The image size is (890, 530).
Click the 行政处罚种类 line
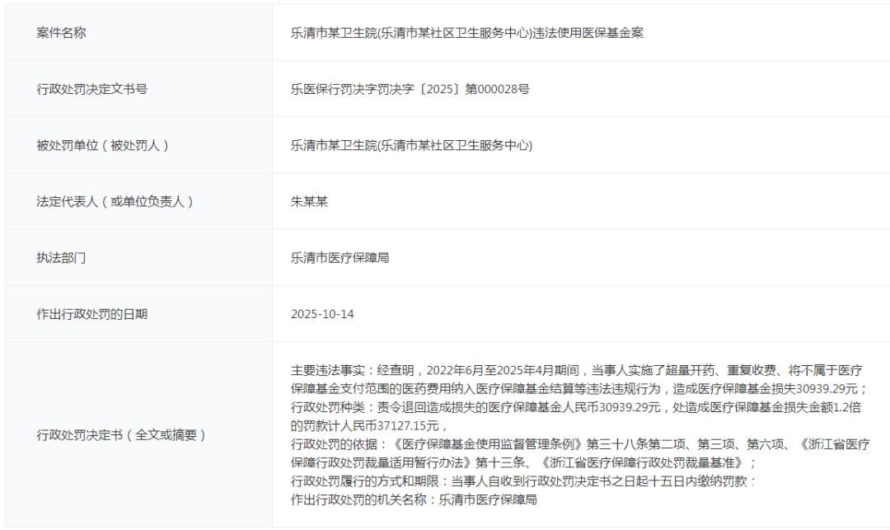(330, 407)
